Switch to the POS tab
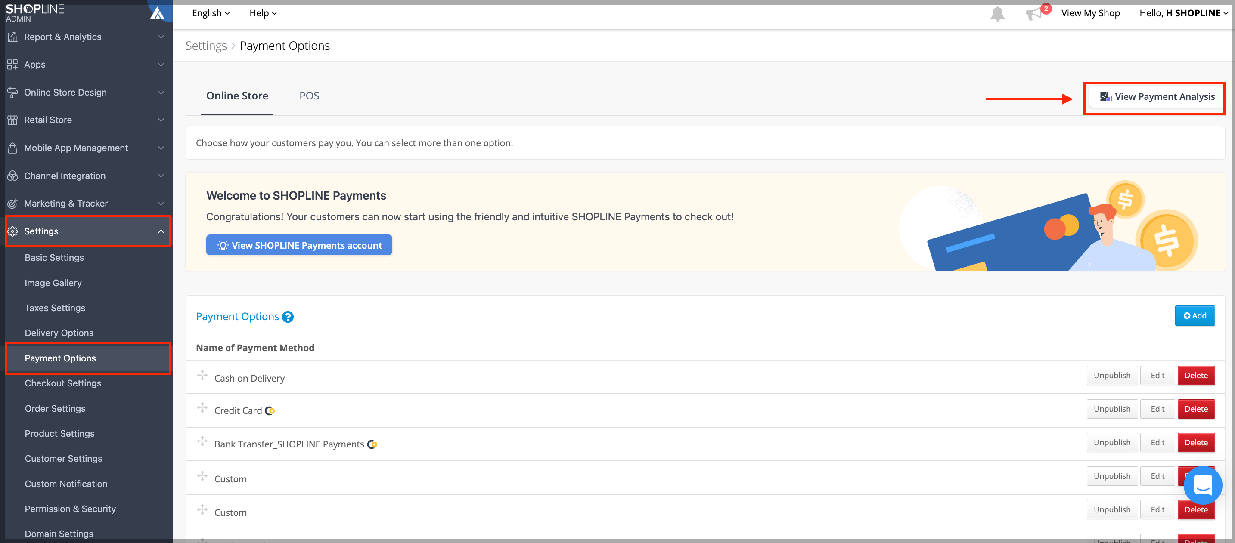This screenshot has width=1235, height=543. [309, 96]
